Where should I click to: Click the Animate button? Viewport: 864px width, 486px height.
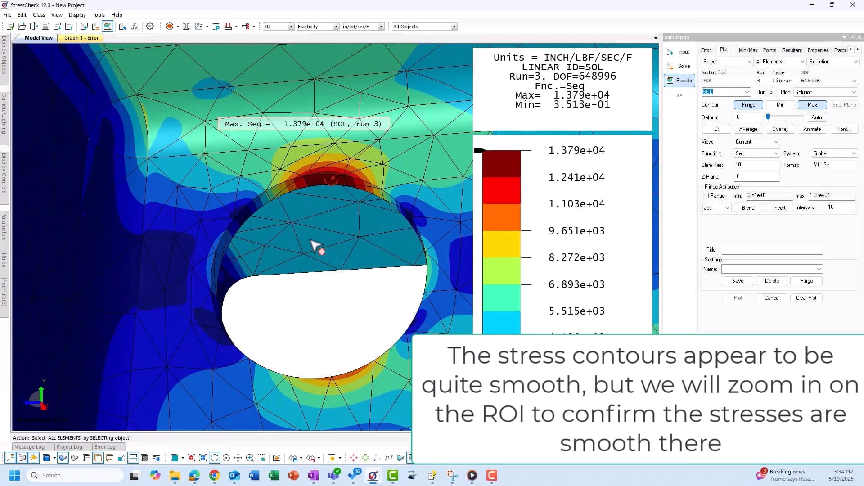coord(812,129)
